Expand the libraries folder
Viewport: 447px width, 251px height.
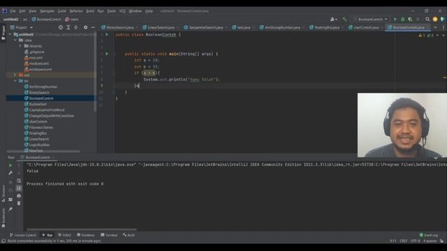(x=20, y=46)
